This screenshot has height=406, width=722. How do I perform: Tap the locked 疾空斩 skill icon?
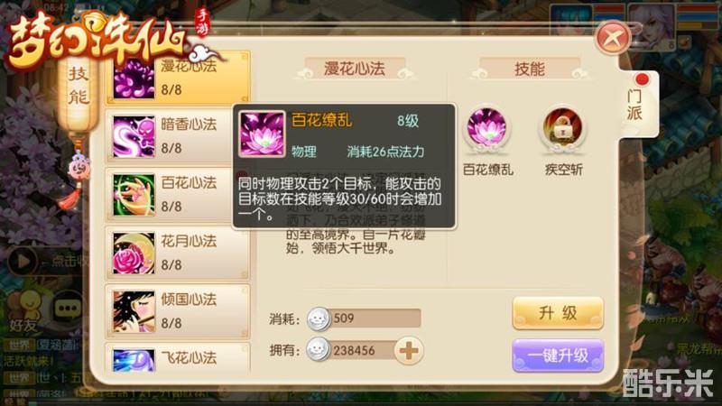[x=562, y=129]
